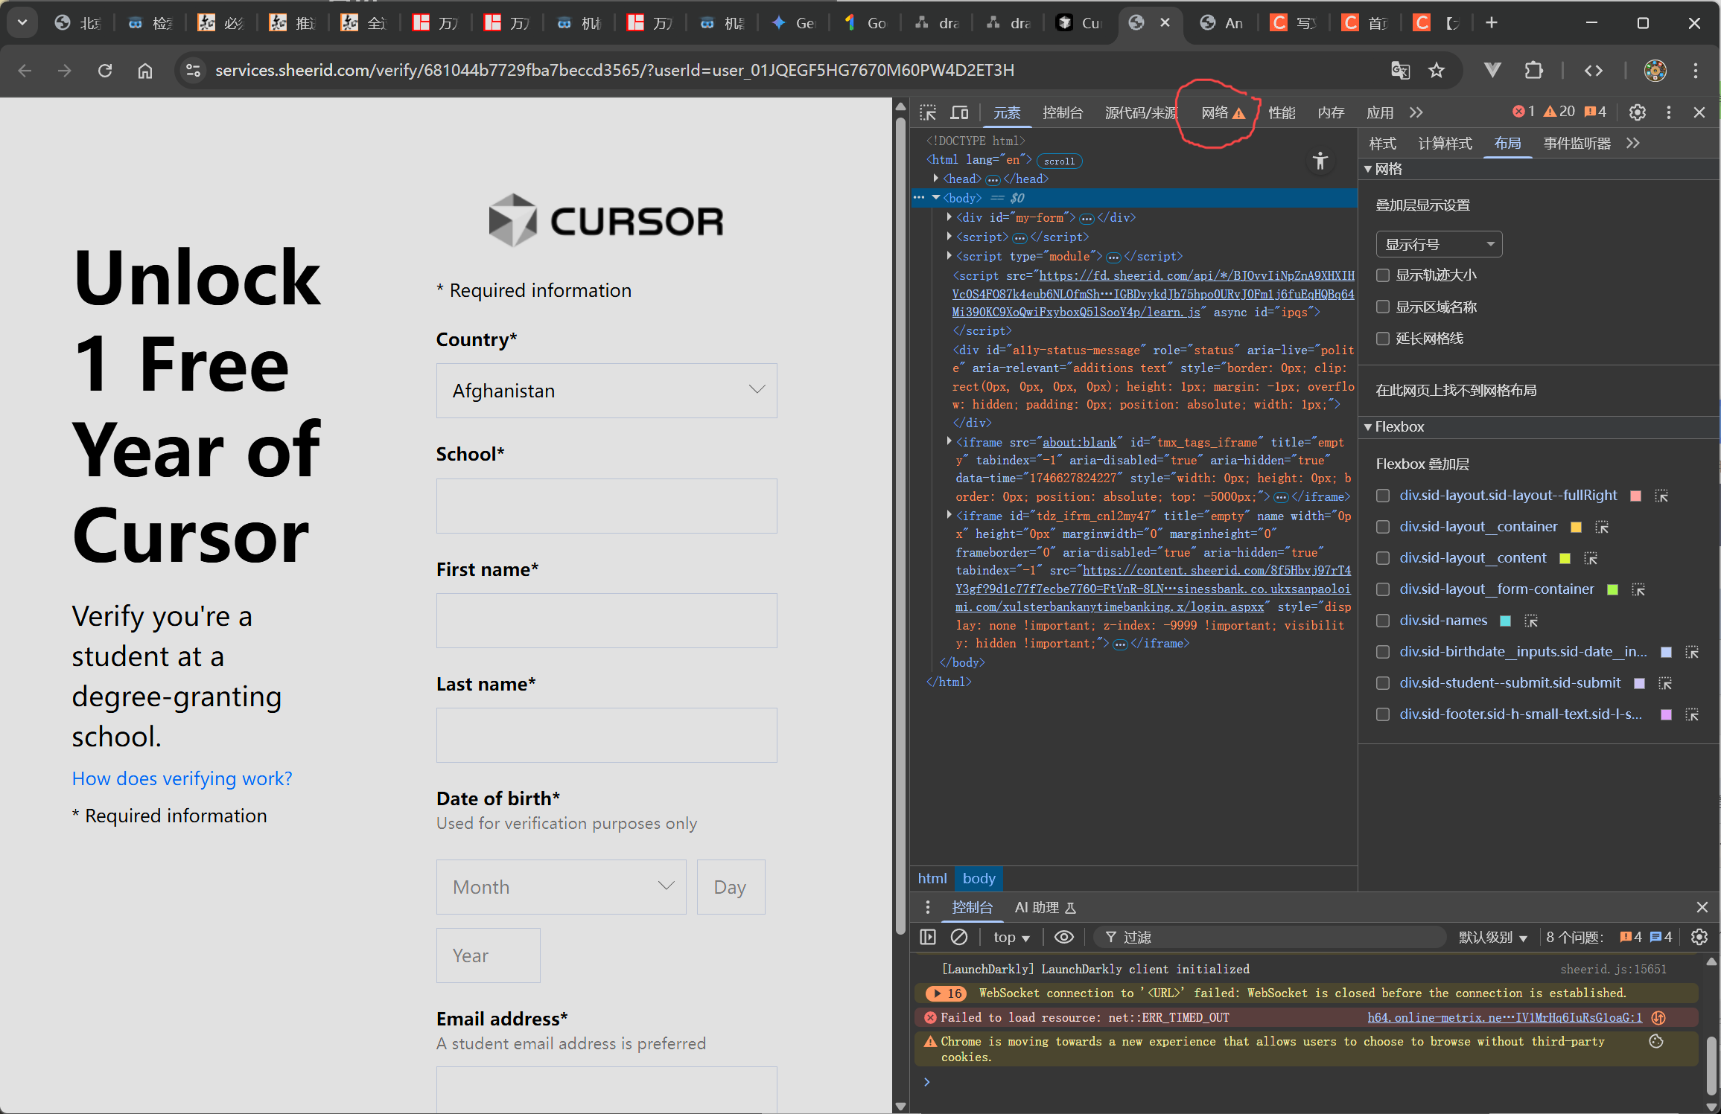
Task: Click the div.sid-layout_container color swatch
Action: click(x=1576, y=527)
